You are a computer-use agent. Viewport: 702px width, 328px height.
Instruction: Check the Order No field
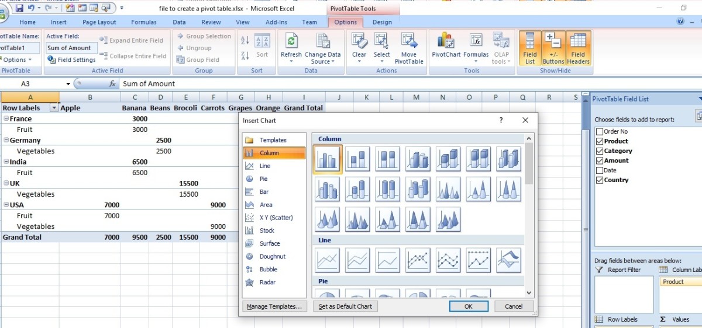(599, 131)
